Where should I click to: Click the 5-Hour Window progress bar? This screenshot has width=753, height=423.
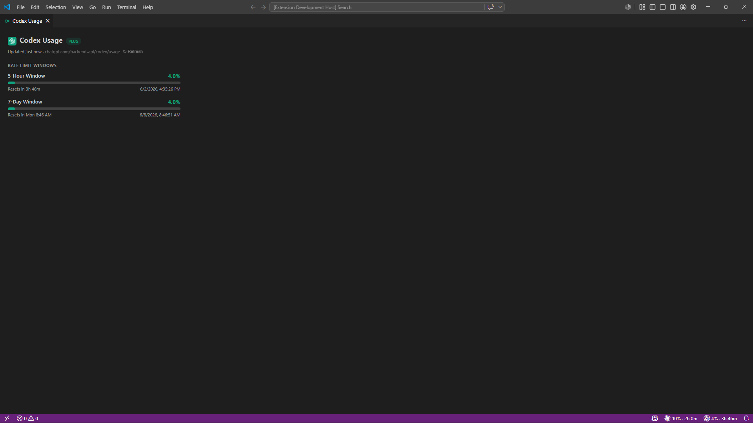point(94,83)
